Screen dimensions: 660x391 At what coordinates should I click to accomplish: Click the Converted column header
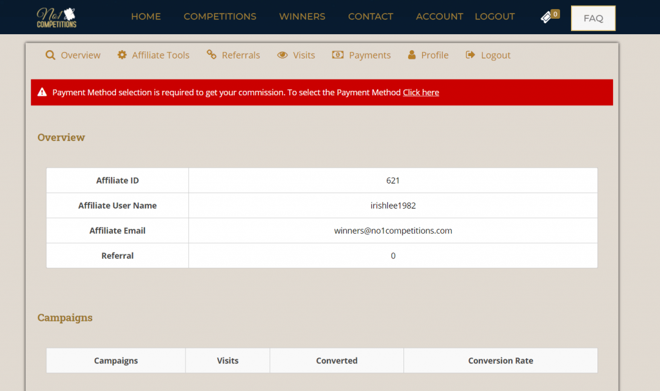336,361
